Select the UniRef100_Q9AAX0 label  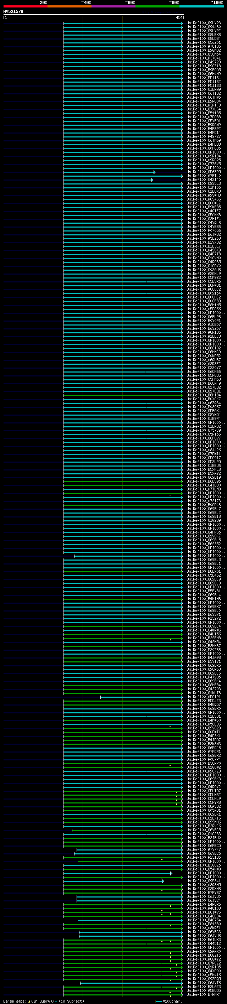click(x=203, y=951)
